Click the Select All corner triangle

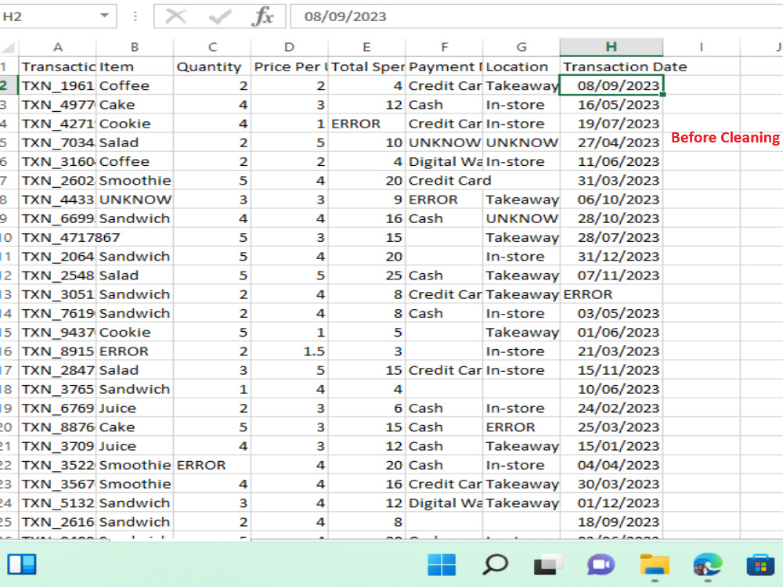(x=9, y=48)
